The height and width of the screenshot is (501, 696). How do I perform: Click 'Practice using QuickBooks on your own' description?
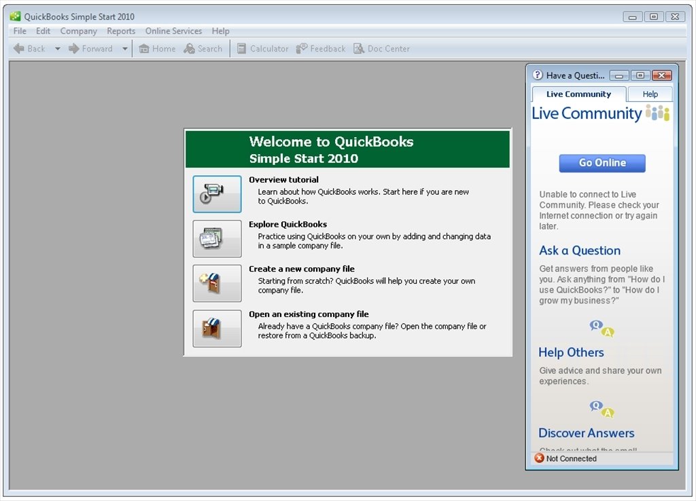375,241
